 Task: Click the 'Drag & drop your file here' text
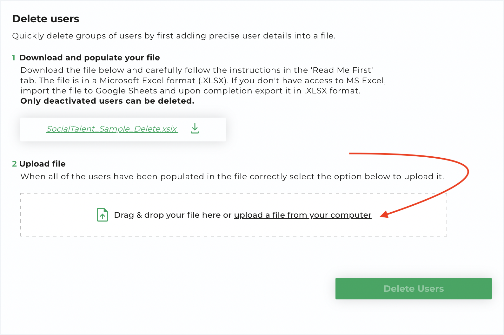click(167, 215)
